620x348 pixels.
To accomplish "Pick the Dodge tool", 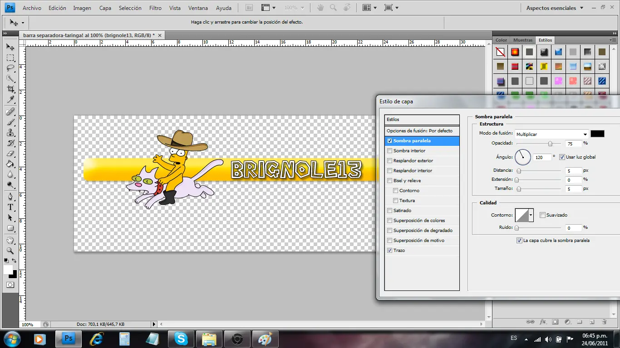I will [x=10, y=185].
